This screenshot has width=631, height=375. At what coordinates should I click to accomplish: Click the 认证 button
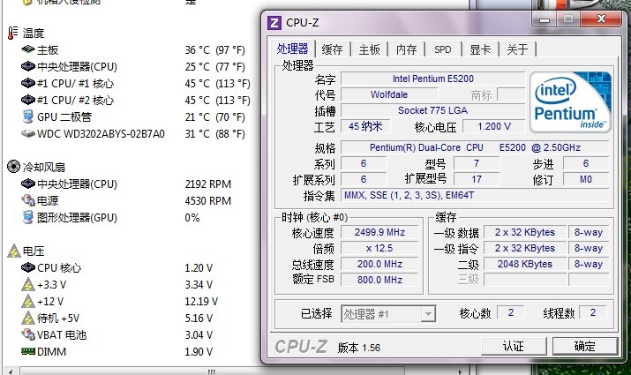tap(513, 346)
